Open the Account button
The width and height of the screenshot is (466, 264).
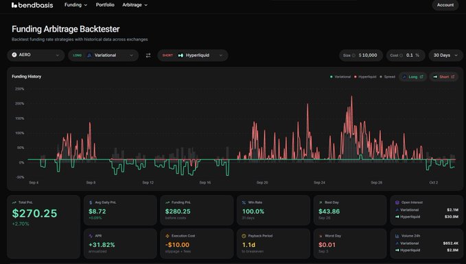(445, 5)
